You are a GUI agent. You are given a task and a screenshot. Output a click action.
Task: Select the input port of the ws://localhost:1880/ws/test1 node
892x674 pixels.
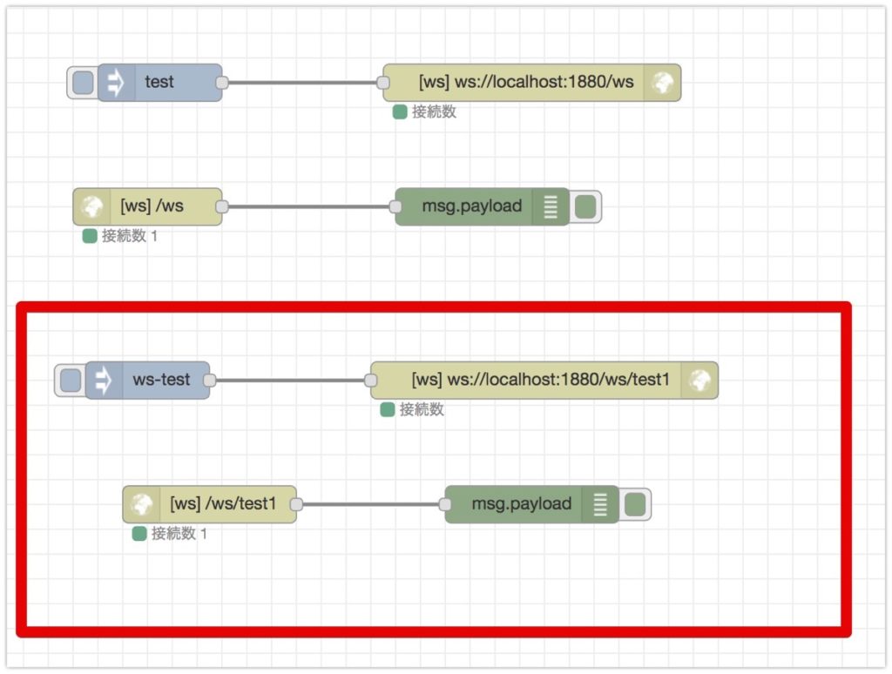pos(371,381)
